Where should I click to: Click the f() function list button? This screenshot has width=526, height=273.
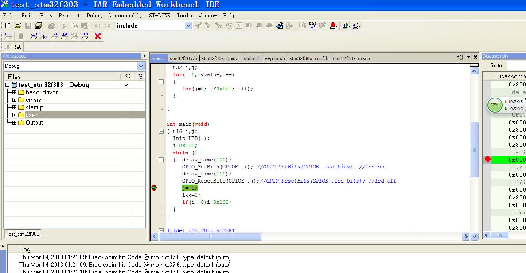pos(460,57)
